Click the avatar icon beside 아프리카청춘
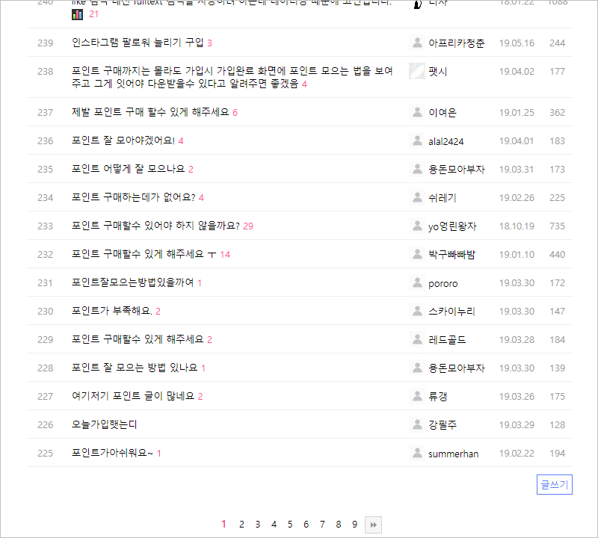This screenshot has height=538, width=598. tap(417, 43)
